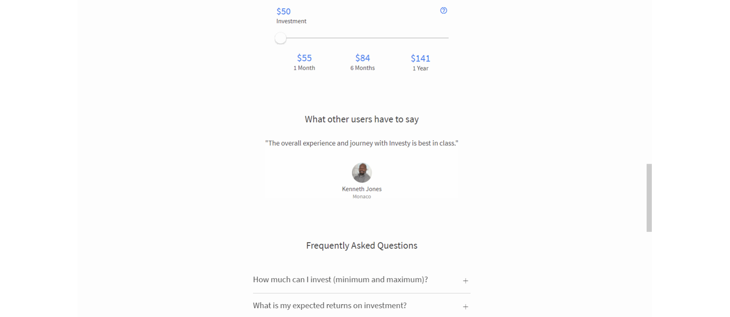
Task: Click the Investy testimonial quote text
Action: (362, 143)
